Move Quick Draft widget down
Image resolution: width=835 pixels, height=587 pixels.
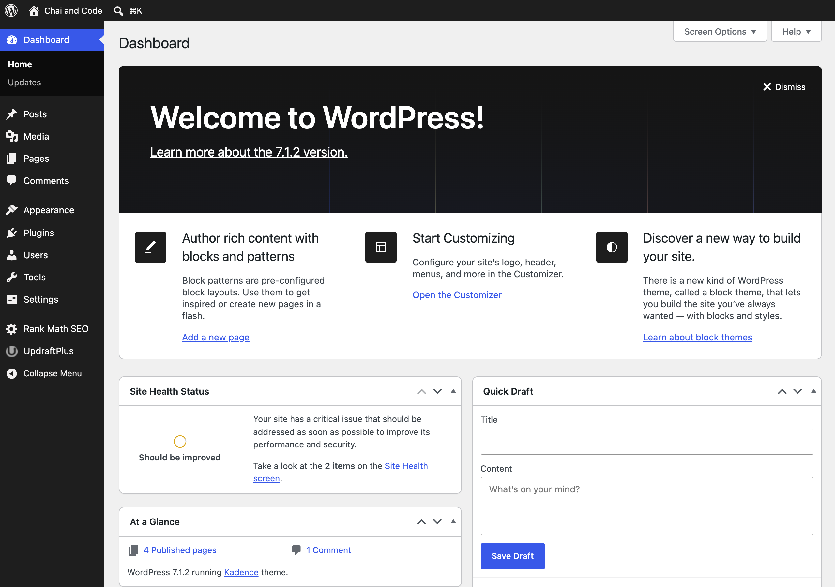797,391
